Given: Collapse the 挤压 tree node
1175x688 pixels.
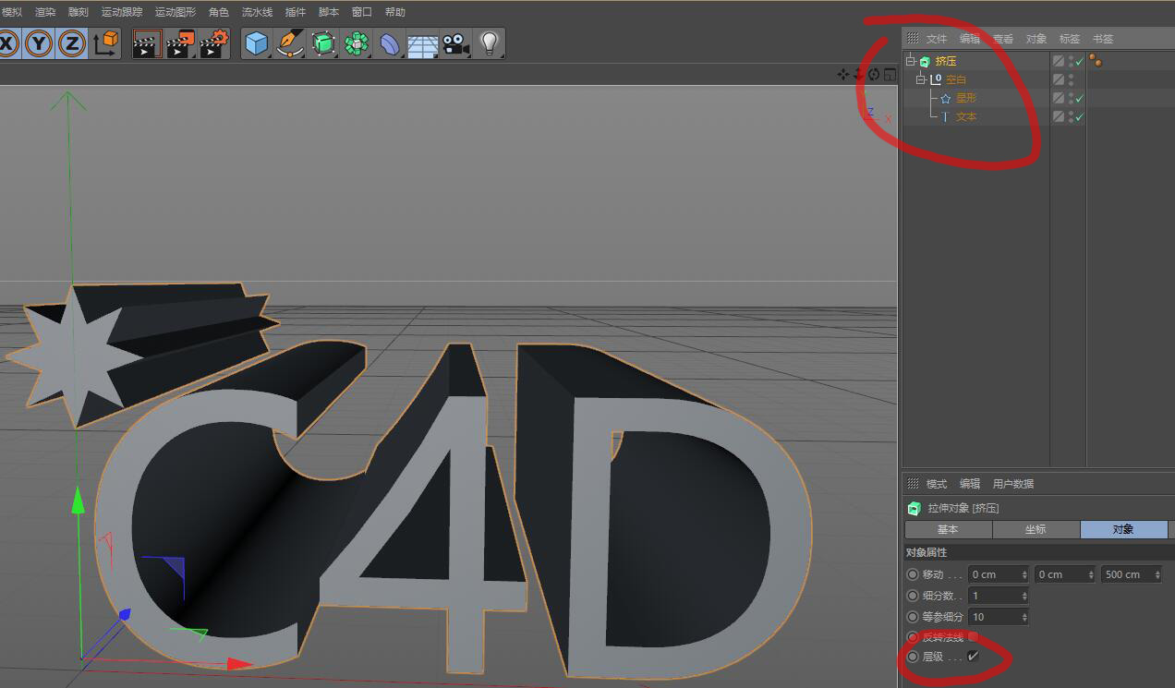Looking at the screenshot, I should (911, 61).
